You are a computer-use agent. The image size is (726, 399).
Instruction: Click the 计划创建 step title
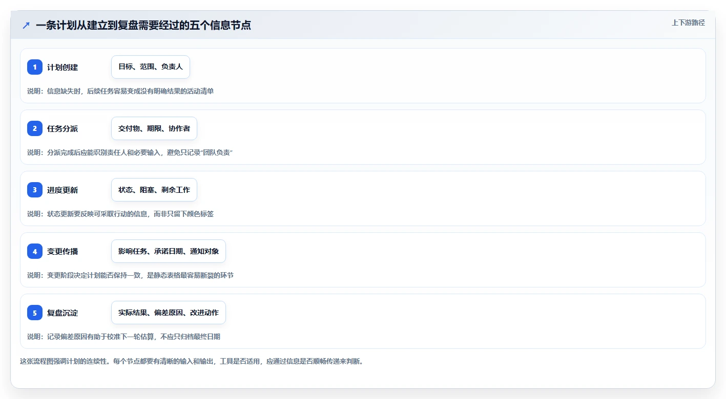(x=63, y=67)
